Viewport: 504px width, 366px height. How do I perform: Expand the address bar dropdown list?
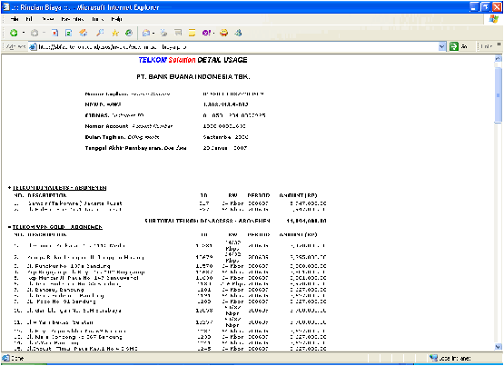click(x=442, y=47)
